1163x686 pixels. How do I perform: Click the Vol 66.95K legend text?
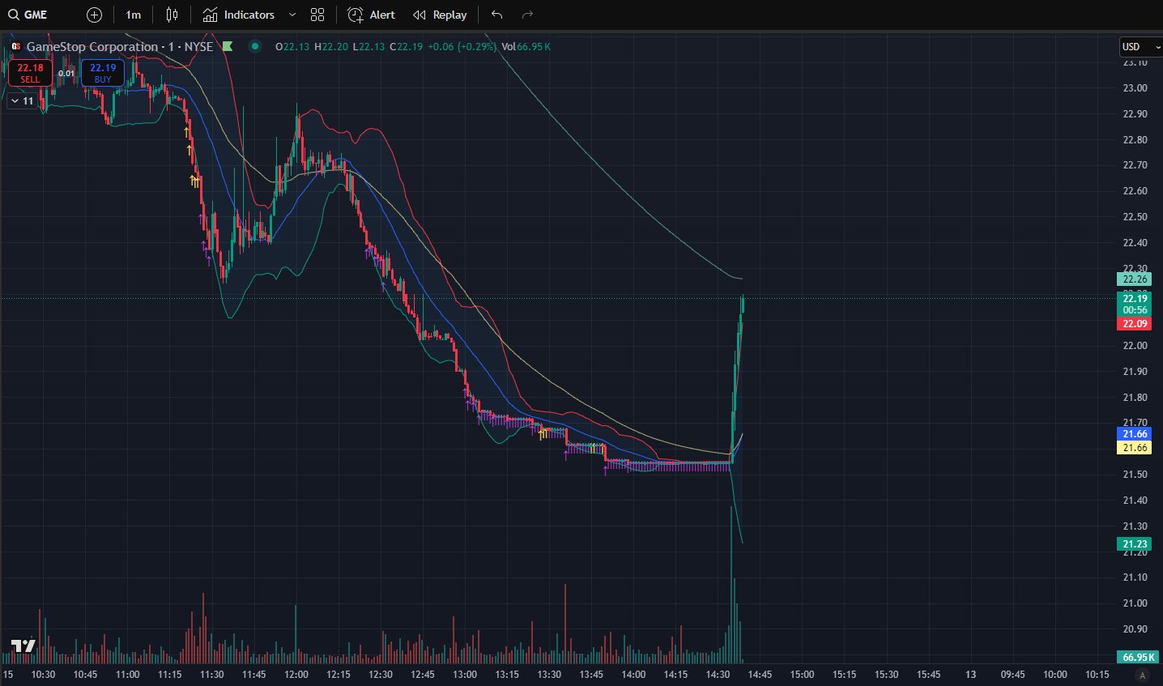pos(526,46)
